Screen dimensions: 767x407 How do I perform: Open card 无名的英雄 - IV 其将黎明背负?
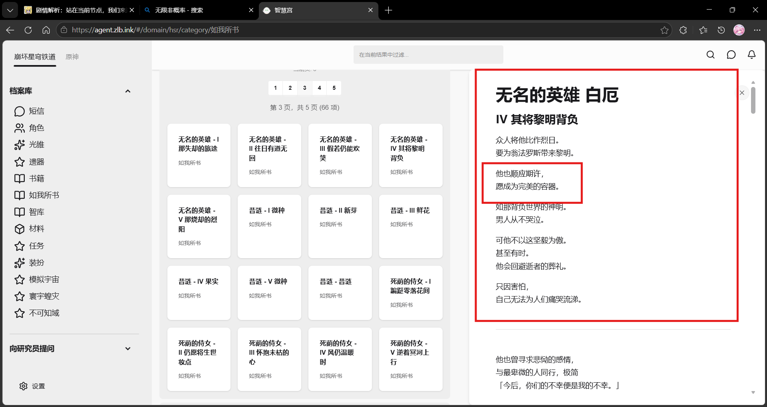pos(411,155)
